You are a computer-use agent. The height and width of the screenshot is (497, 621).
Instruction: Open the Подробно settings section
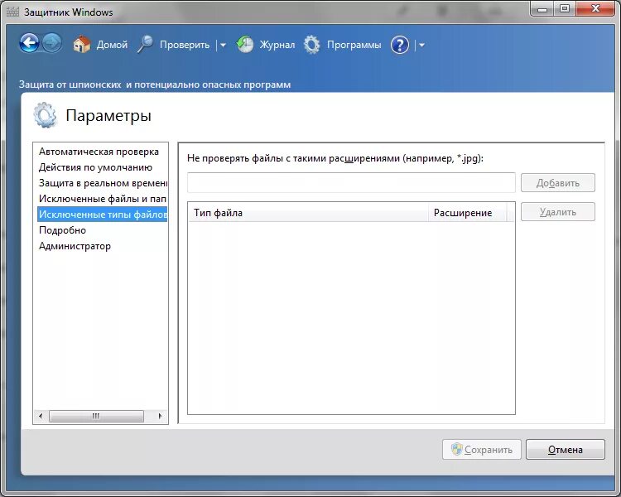coord(102,230)
